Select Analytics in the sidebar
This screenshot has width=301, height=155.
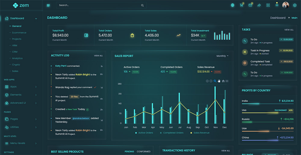click(17, 58)
